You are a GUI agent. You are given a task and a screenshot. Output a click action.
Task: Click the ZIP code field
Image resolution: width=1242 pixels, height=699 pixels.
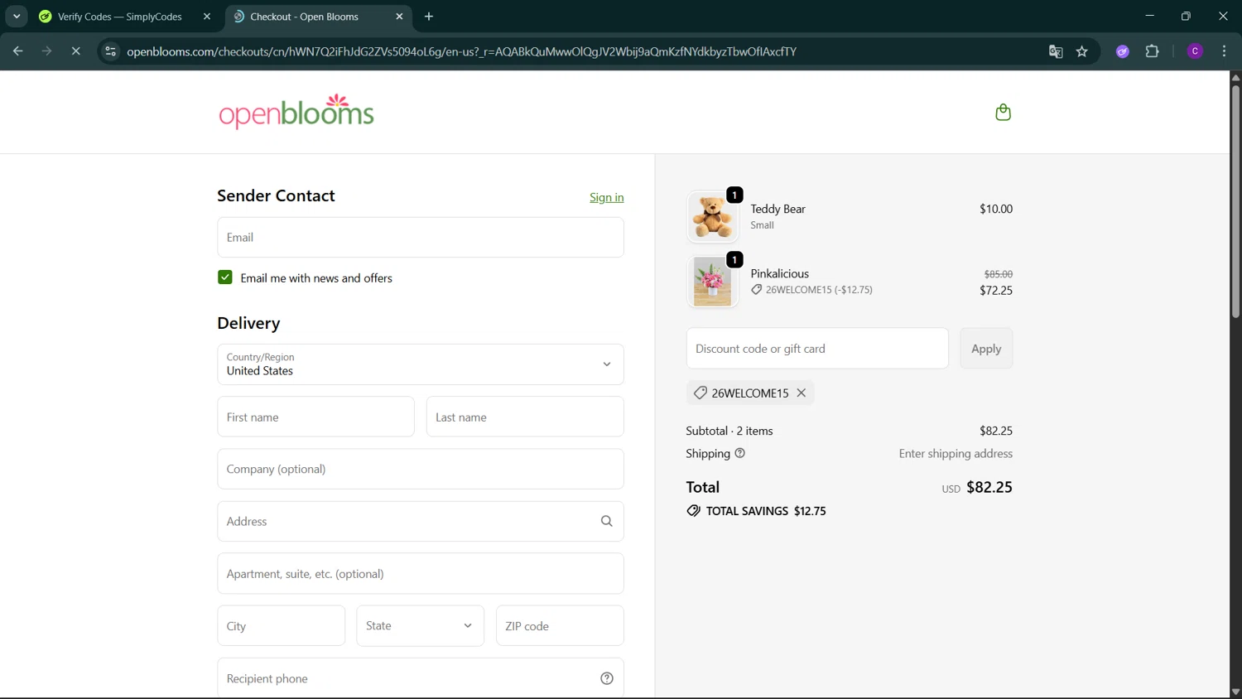tap(560, 625)
